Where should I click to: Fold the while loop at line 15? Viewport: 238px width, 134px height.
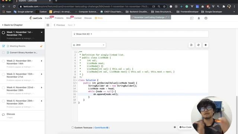(x=77, y=92)
